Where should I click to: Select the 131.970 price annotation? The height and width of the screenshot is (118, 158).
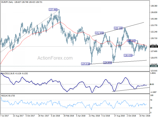point(99,33)
